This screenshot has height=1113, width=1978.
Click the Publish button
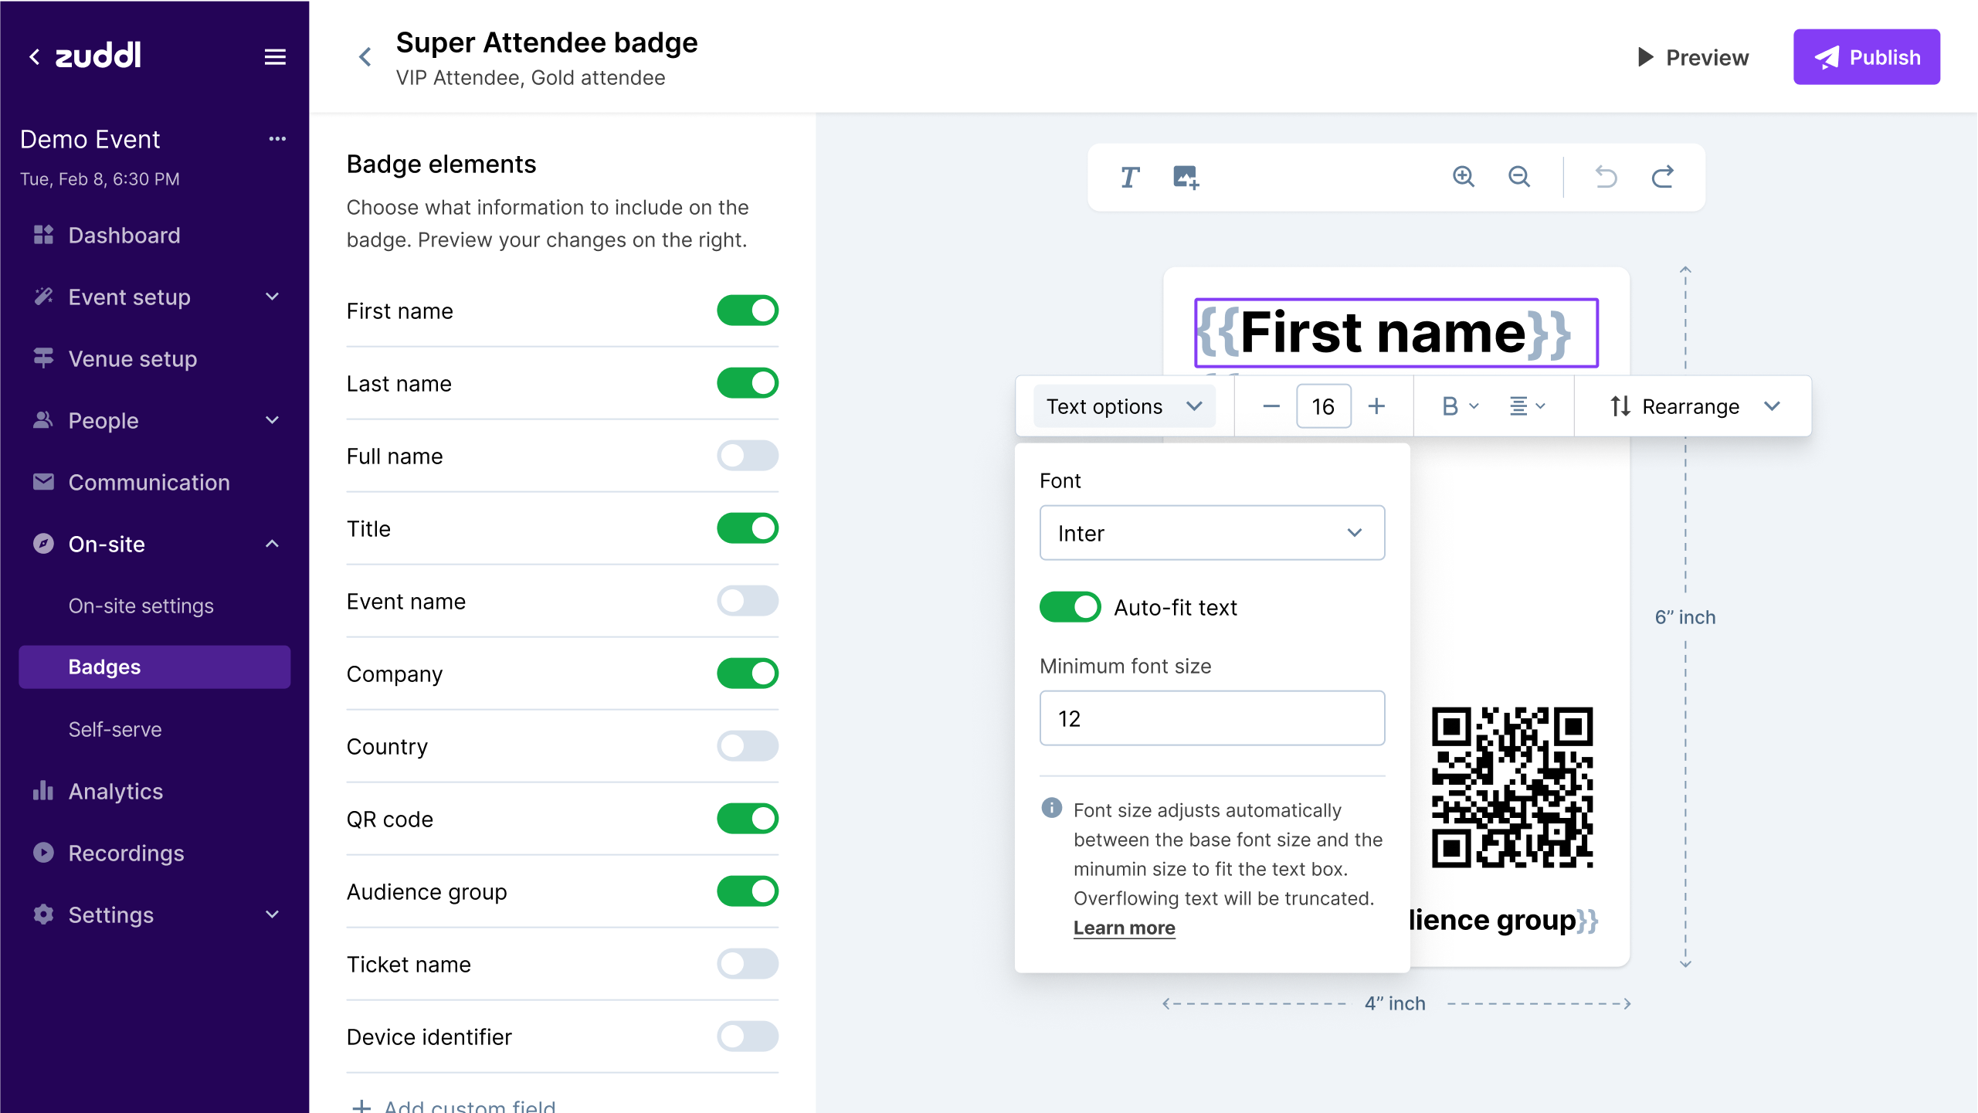click(1866, 57)
